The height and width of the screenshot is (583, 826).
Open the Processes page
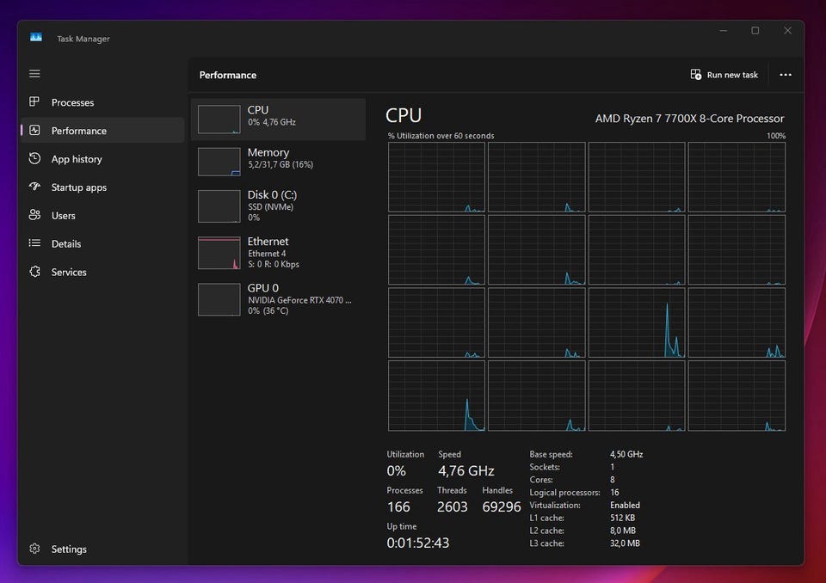[x=102, y=102]
